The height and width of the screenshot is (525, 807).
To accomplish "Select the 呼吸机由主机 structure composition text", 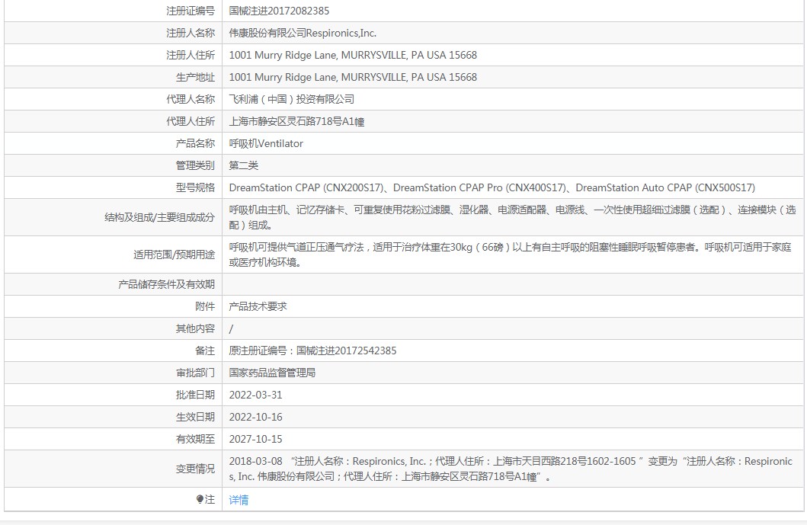I will coord(512,217).
